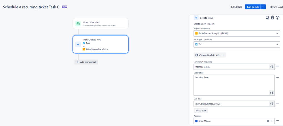Click the Create issue heading

[x=207, y=18]
